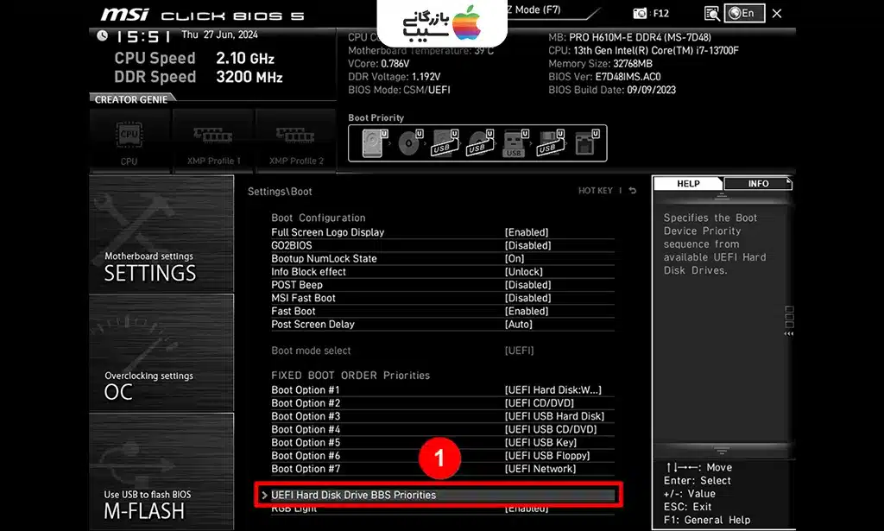Click the date Thu 27 Jun, 2024
This screenshot has height=531, width=884.
[x=219, y=35]
